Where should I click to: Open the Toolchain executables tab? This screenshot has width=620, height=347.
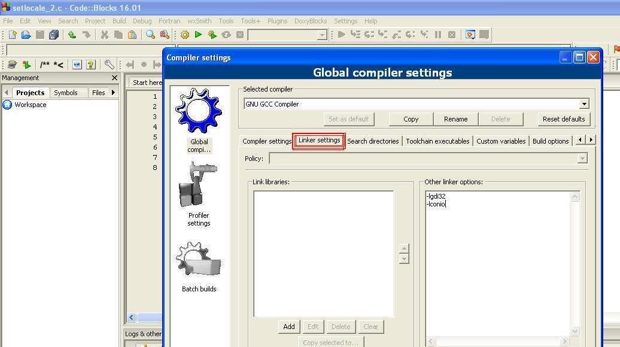click(437, 141)
